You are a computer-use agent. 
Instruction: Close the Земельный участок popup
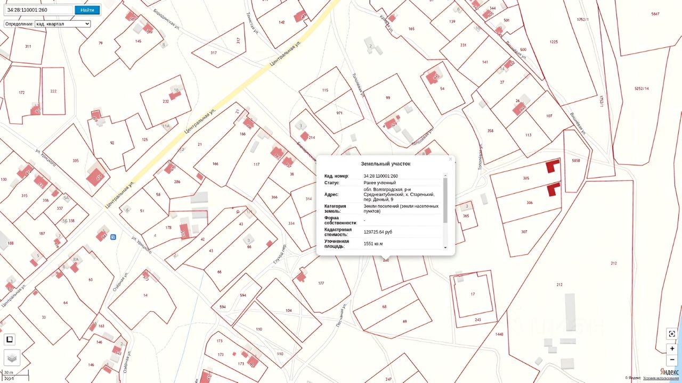[x=450, y=159]
